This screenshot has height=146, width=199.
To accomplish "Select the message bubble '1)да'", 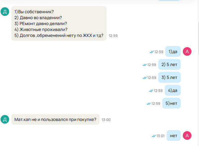I will click(x=173, y=51).
